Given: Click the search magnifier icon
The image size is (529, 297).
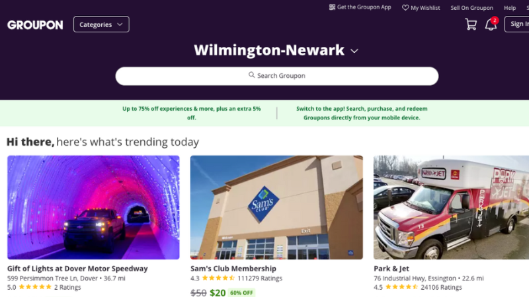Looking at the screenshot, I should (252, 75).
